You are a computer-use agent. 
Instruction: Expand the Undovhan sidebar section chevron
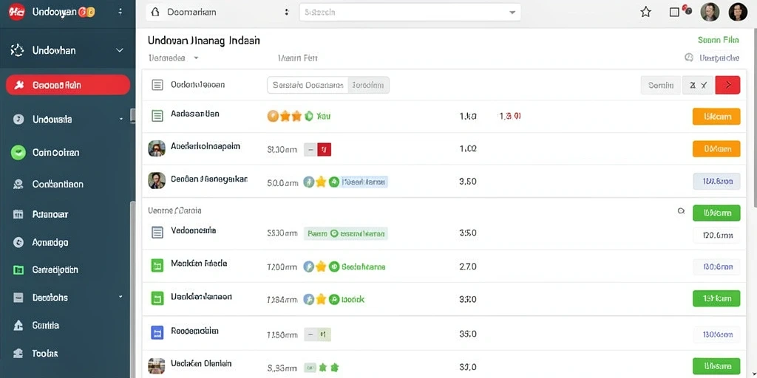(x=120, y=50)
